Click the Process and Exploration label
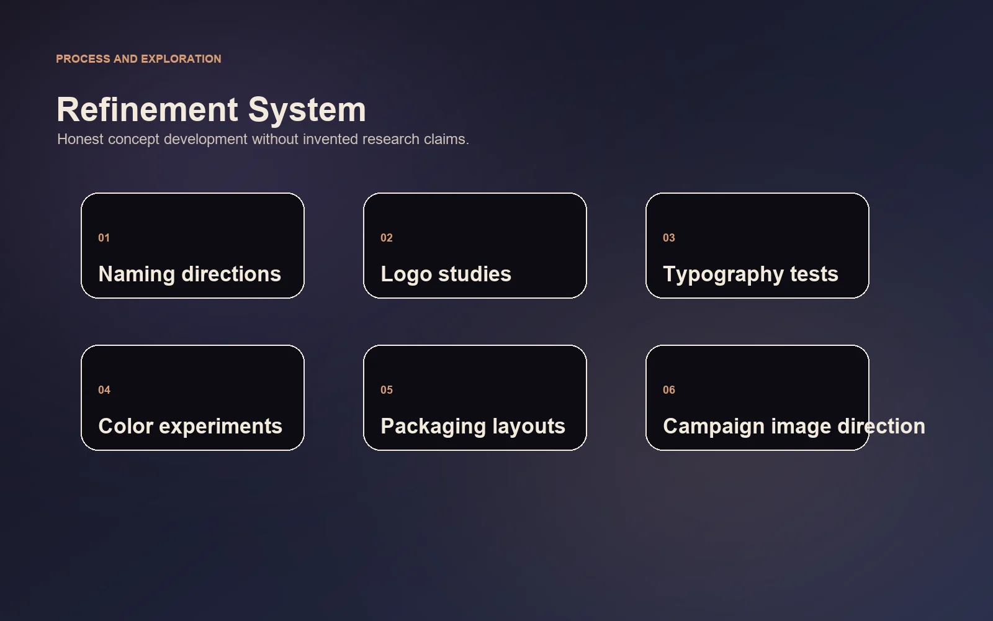The width and height of the screenshot is (993, 621). [x=138, y=59]
